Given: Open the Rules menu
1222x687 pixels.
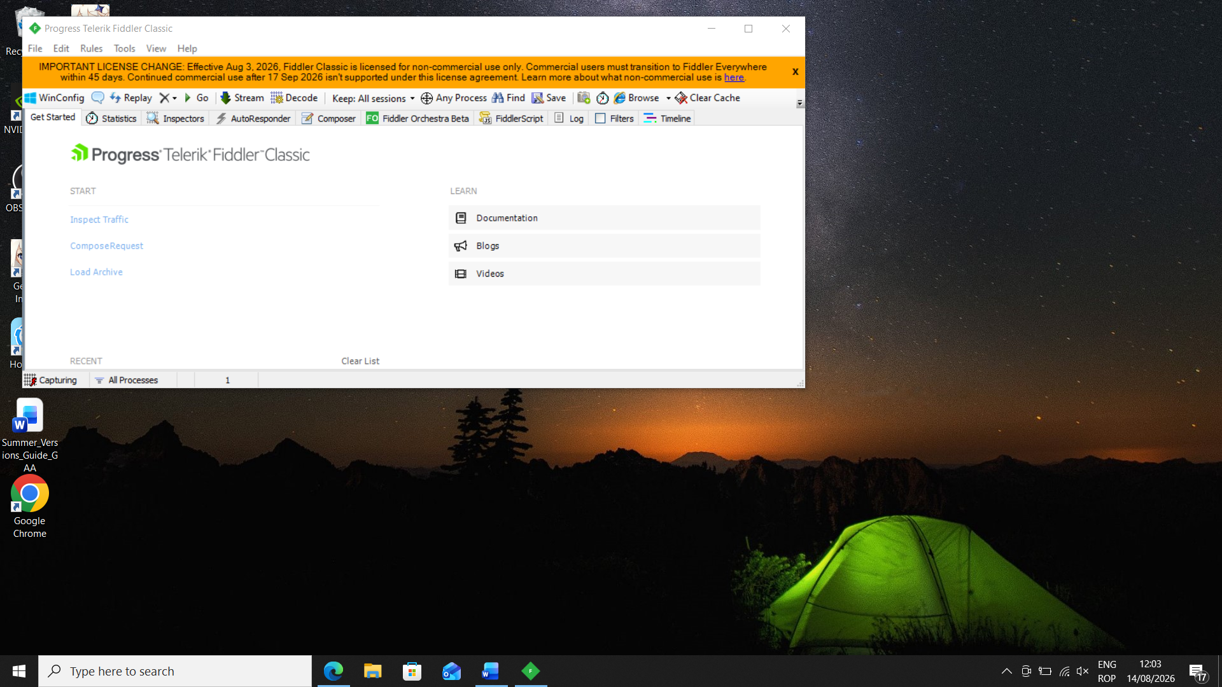Looking at the screenshot, I should [91, 48].
